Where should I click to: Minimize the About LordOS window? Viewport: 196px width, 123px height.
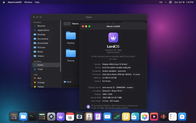[86, 26]
